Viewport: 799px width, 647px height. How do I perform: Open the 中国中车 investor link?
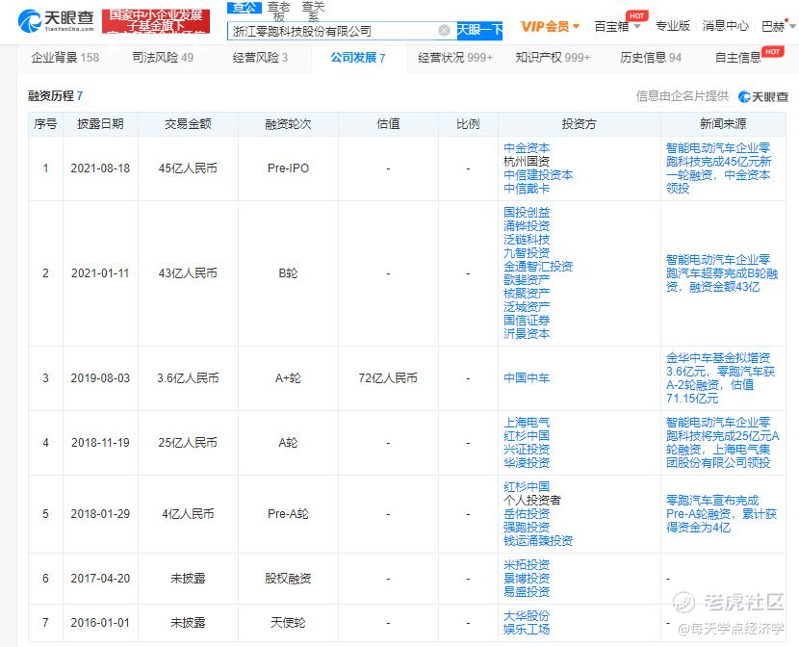coord(527,378)
